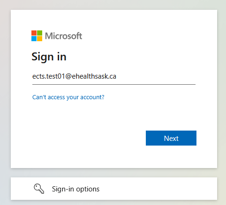Click the blue Next button
The width and height of the screenshot is (226, 205).
pos(171,138)
